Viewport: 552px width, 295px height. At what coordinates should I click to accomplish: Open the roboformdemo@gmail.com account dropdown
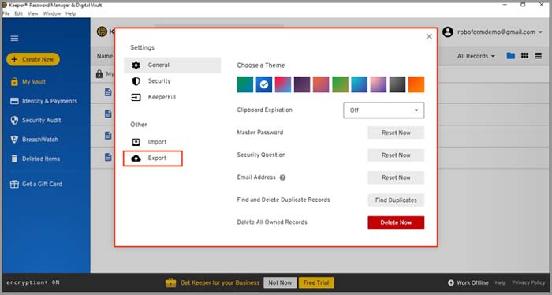pyautogui.click(x=499, y=32)
